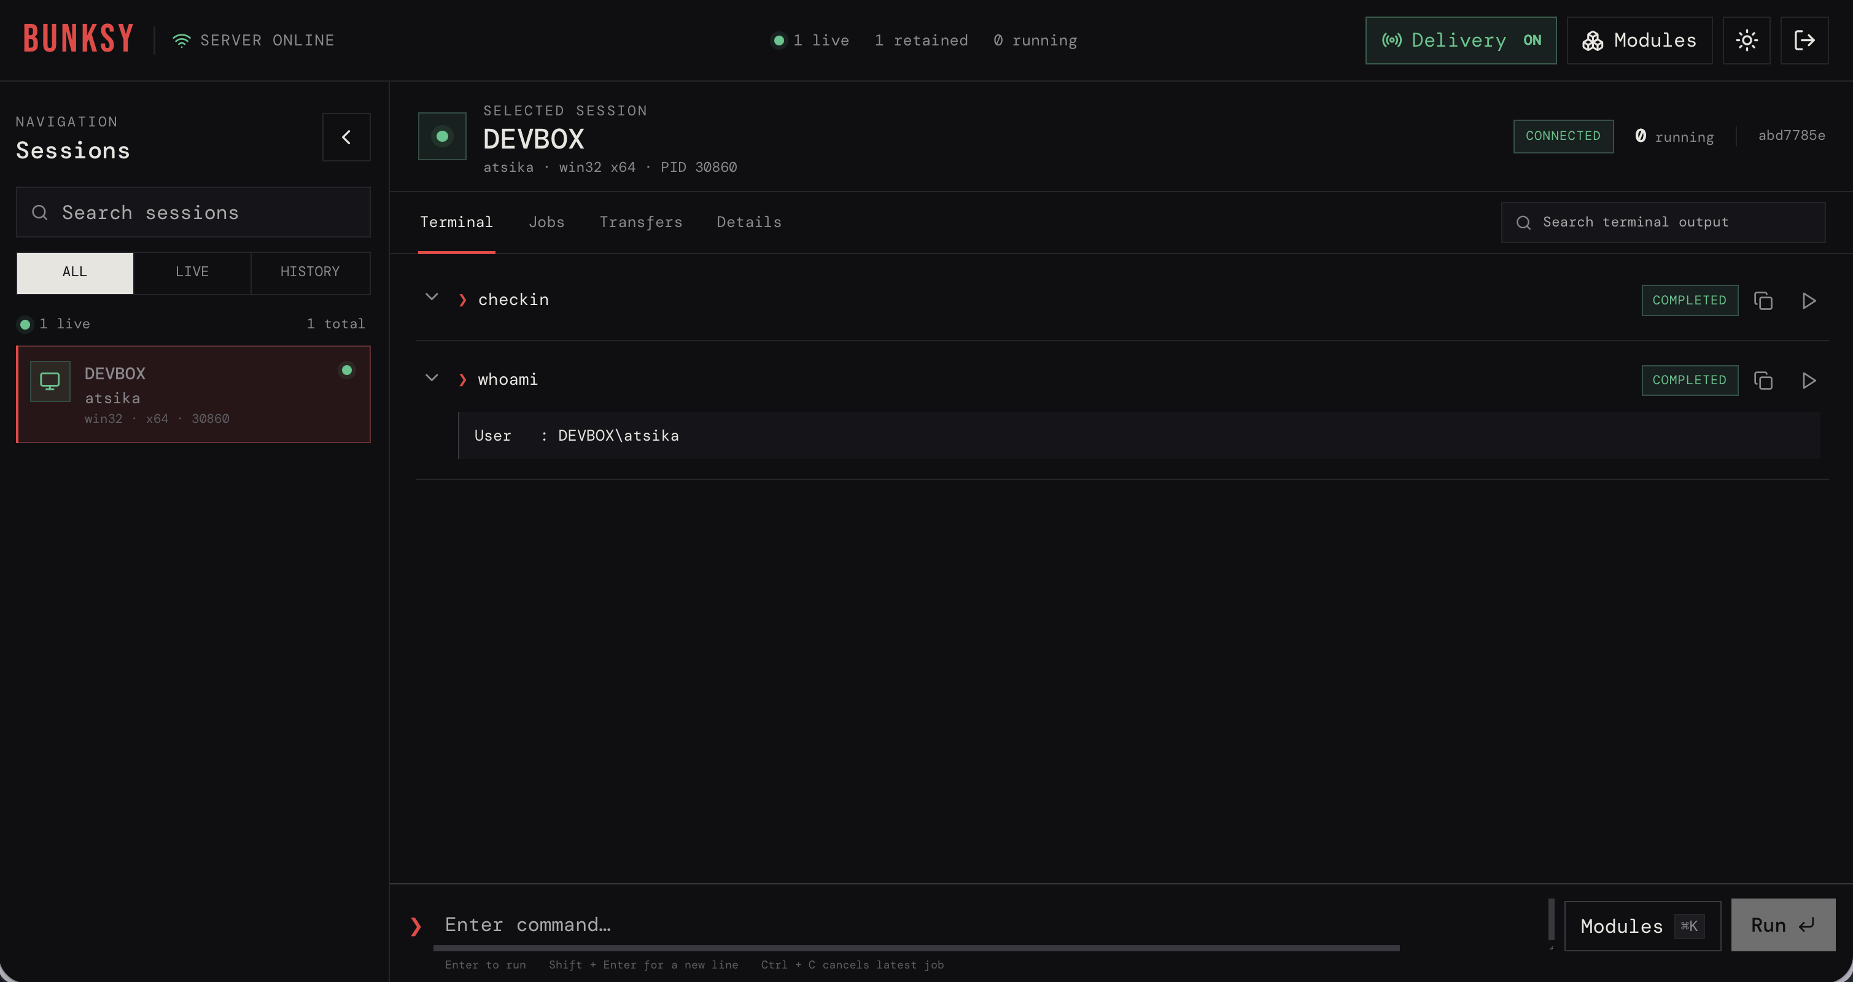The width and height of the screenshot is (1853, 982).
Task: Click the BUNKSY logo
Action: tap(79, 39)
